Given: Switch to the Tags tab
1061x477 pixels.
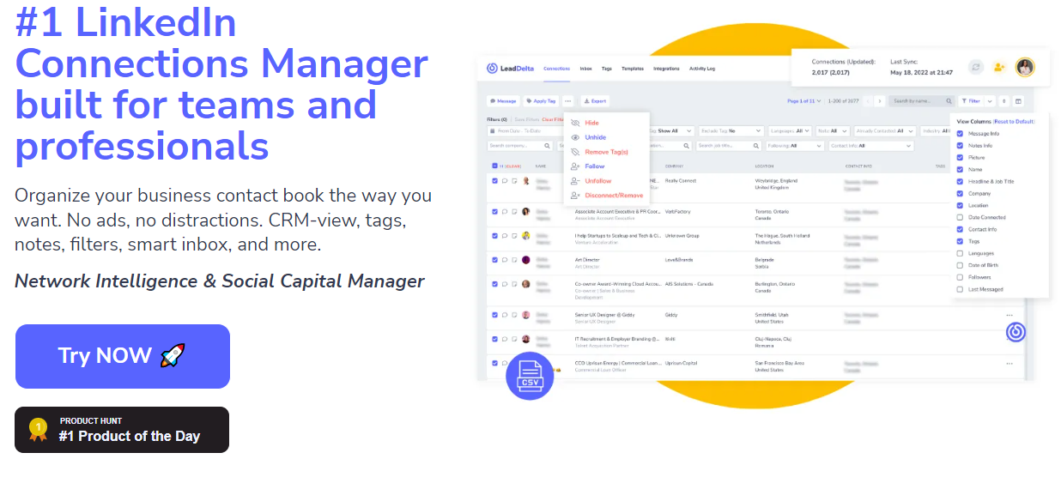Looking at the screenshot, I should [607, 69].
